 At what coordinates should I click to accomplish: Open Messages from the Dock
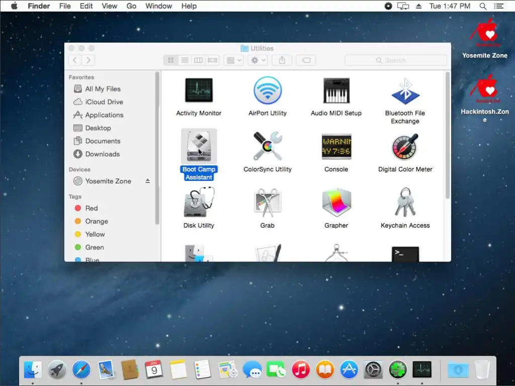coord(252,369)
